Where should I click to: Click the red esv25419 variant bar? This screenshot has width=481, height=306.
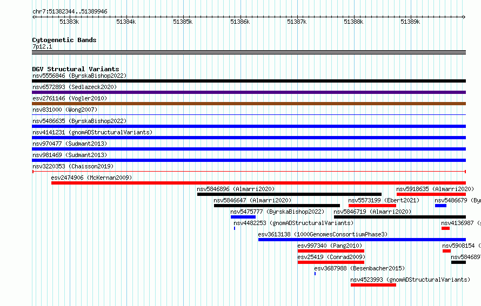pos(331,262)
